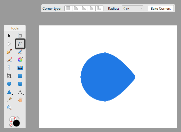This screenshot has width=181, height=132.
Task: Select the Vector Brush tool
Action: click(9, 60)
